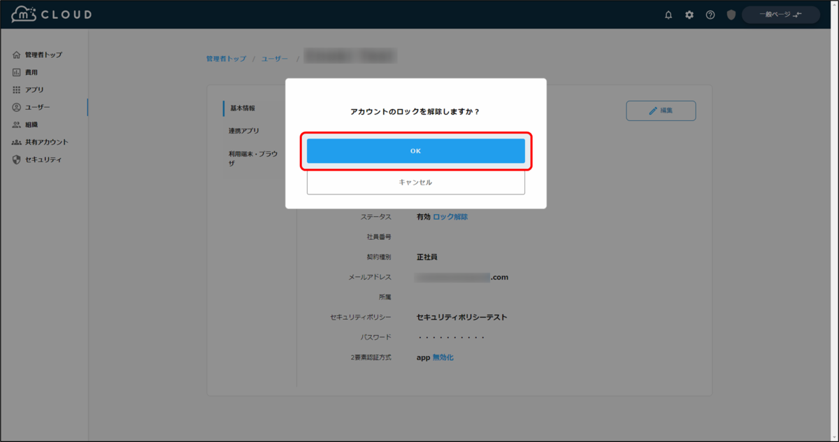This screenshot has width=839, height=442.
Task: Select the 組織 people icon
Action: click(15, 124)
